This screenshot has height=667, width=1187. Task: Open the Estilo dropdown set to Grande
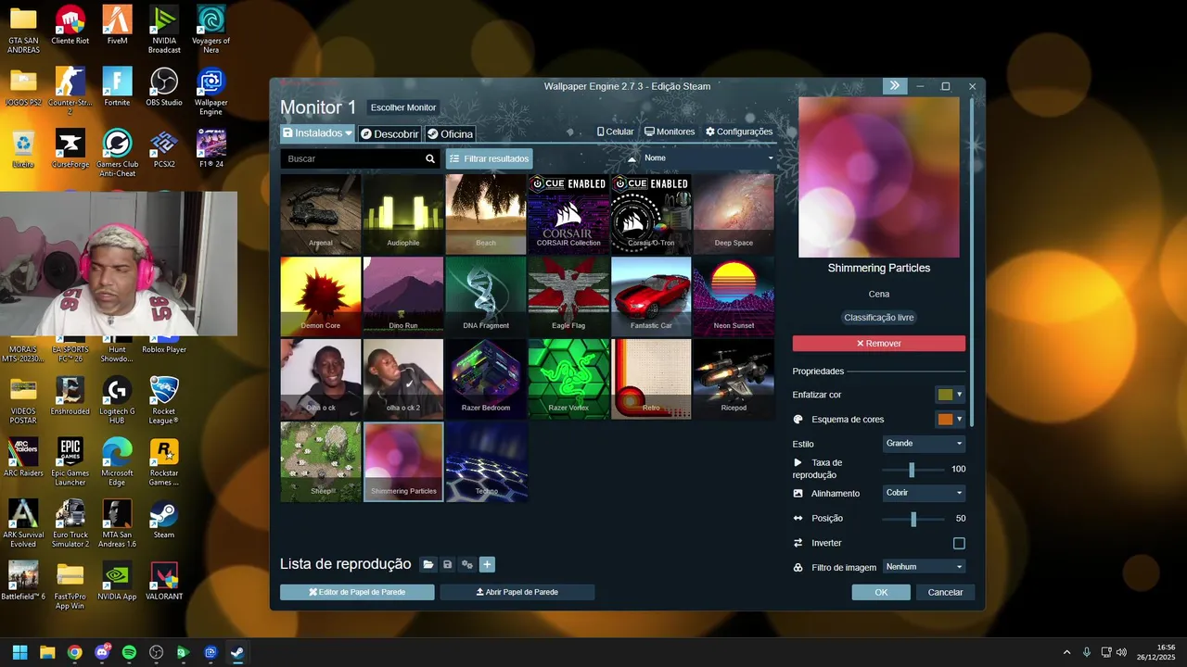coord(924,444)
